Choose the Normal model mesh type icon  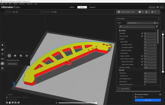coord(9,56)
